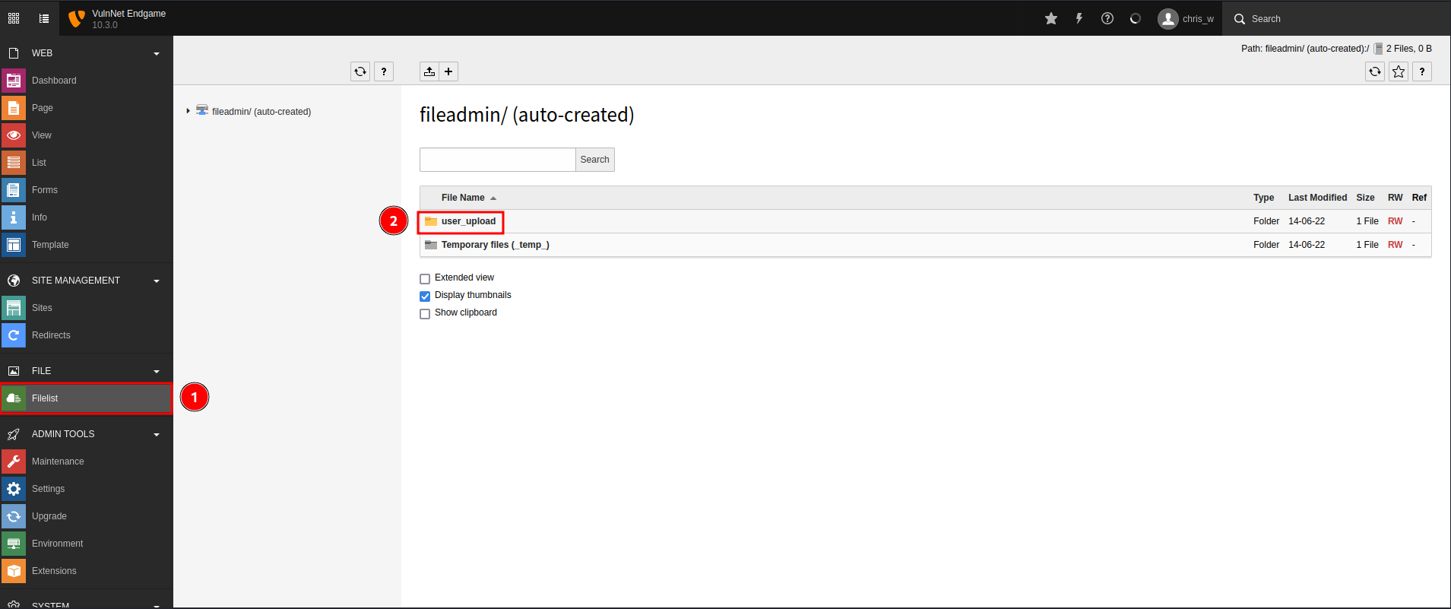1451x609 pixels.
Task: Enable the Show clipboard checkbox
Action: point(425,313)
